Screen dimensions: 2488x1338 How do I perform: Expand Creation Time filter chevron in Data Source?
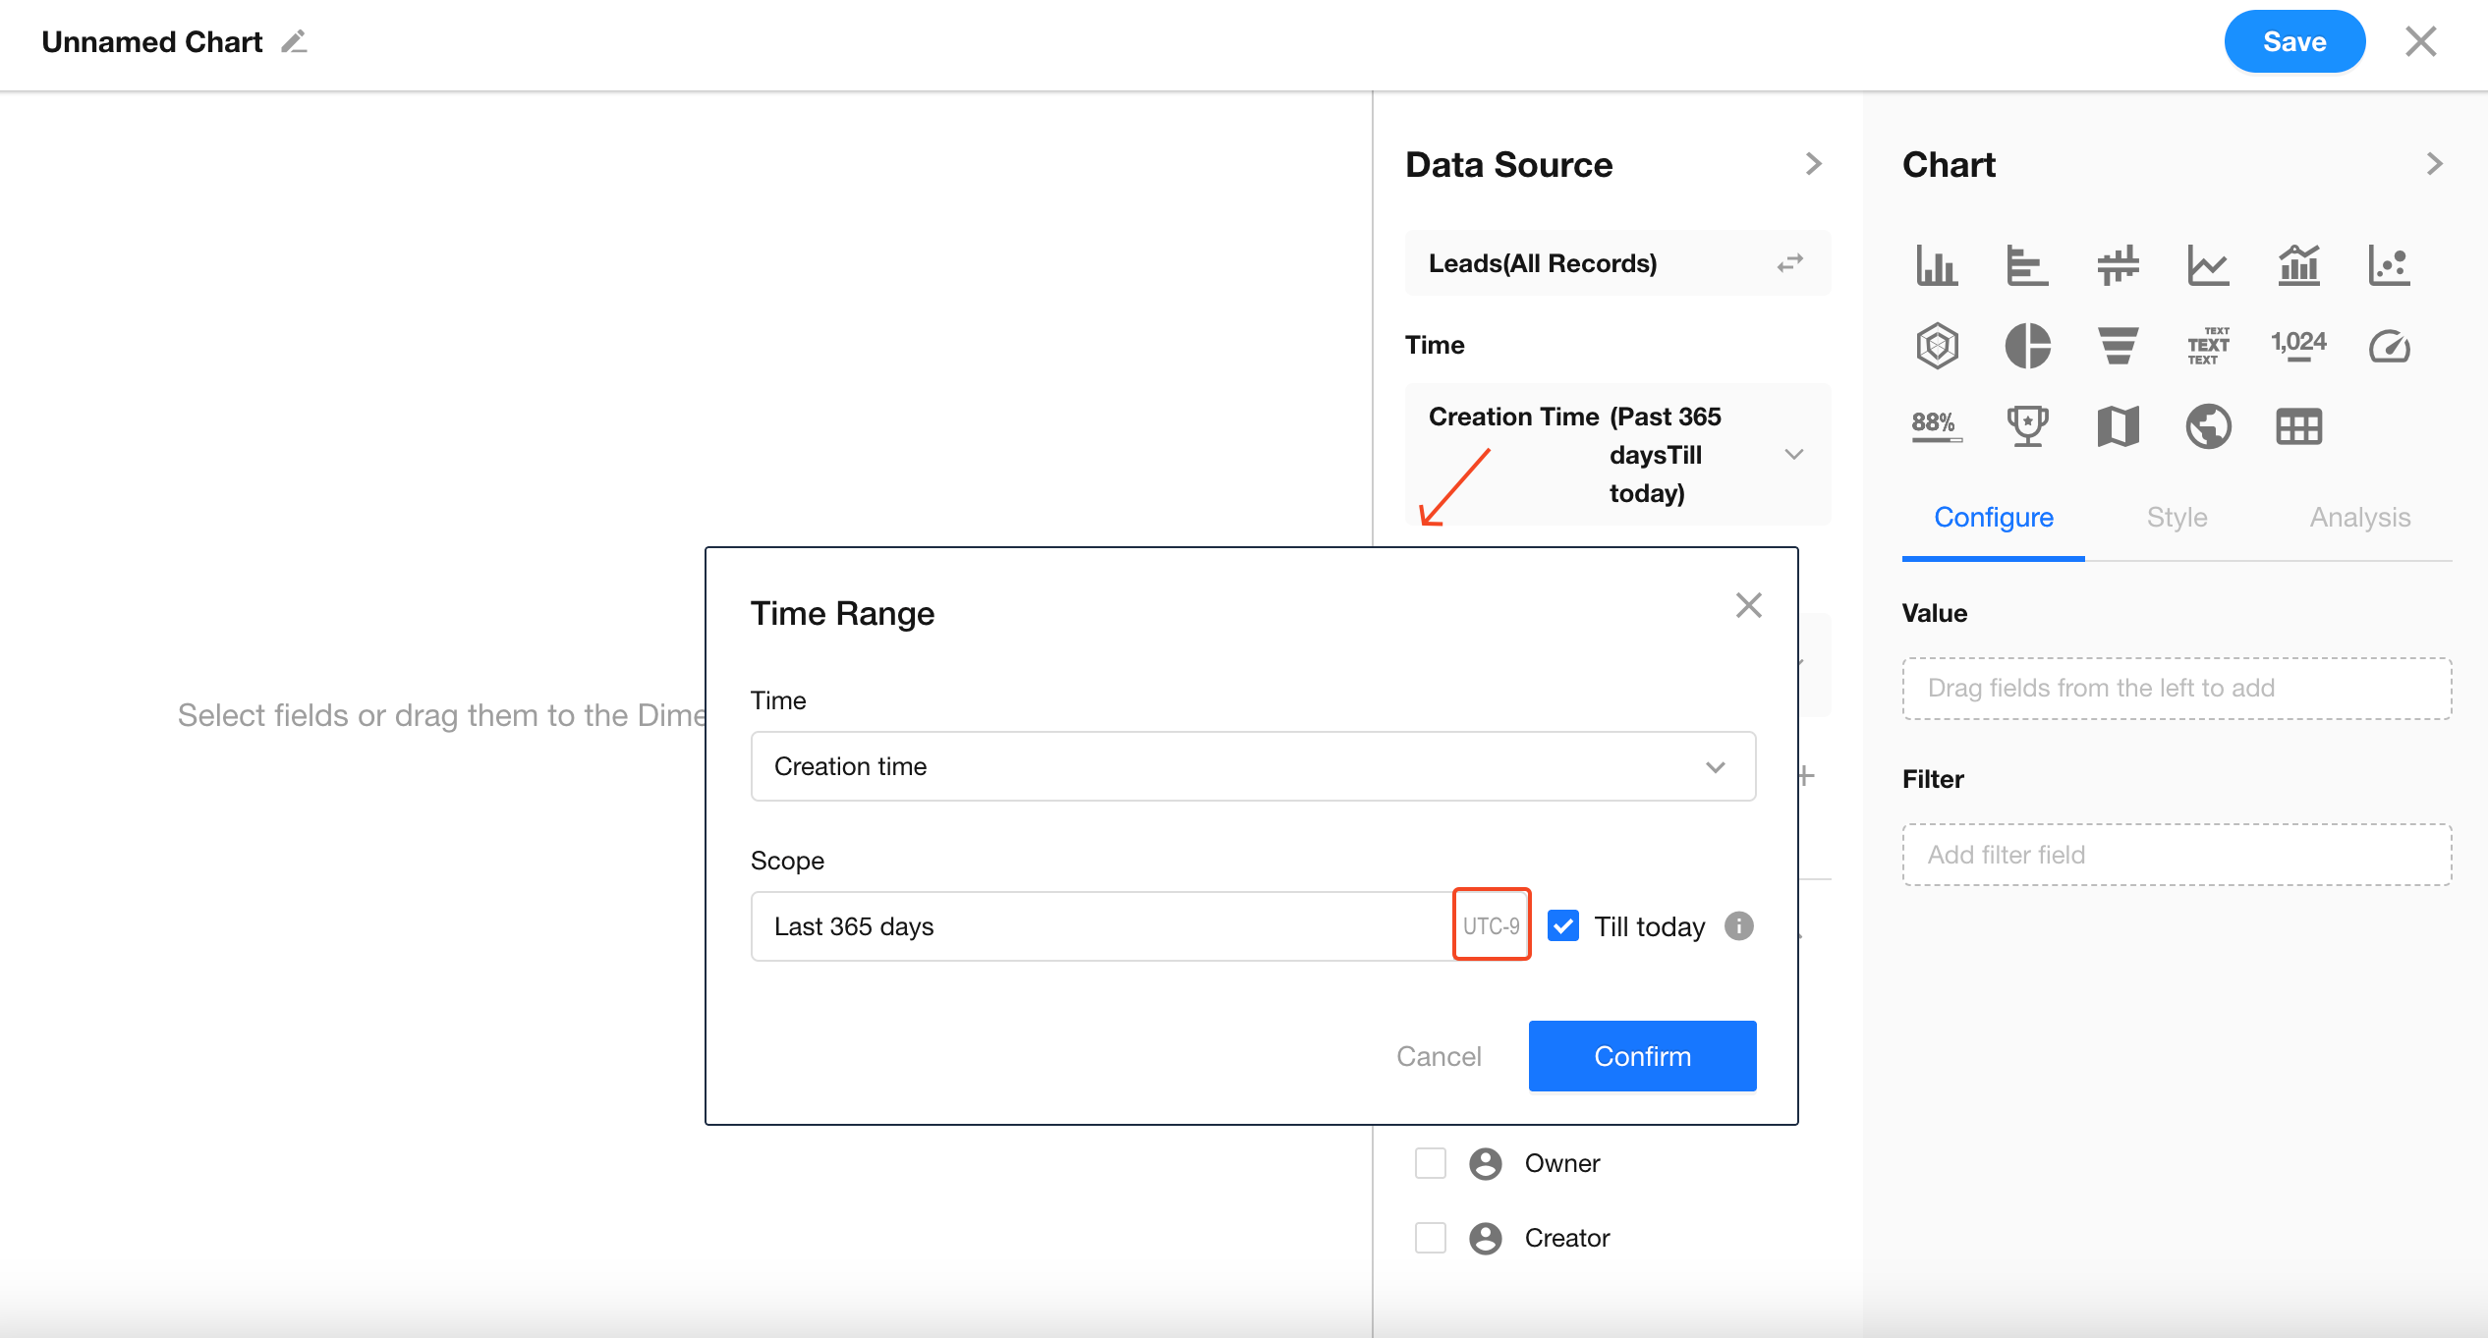1794,454
